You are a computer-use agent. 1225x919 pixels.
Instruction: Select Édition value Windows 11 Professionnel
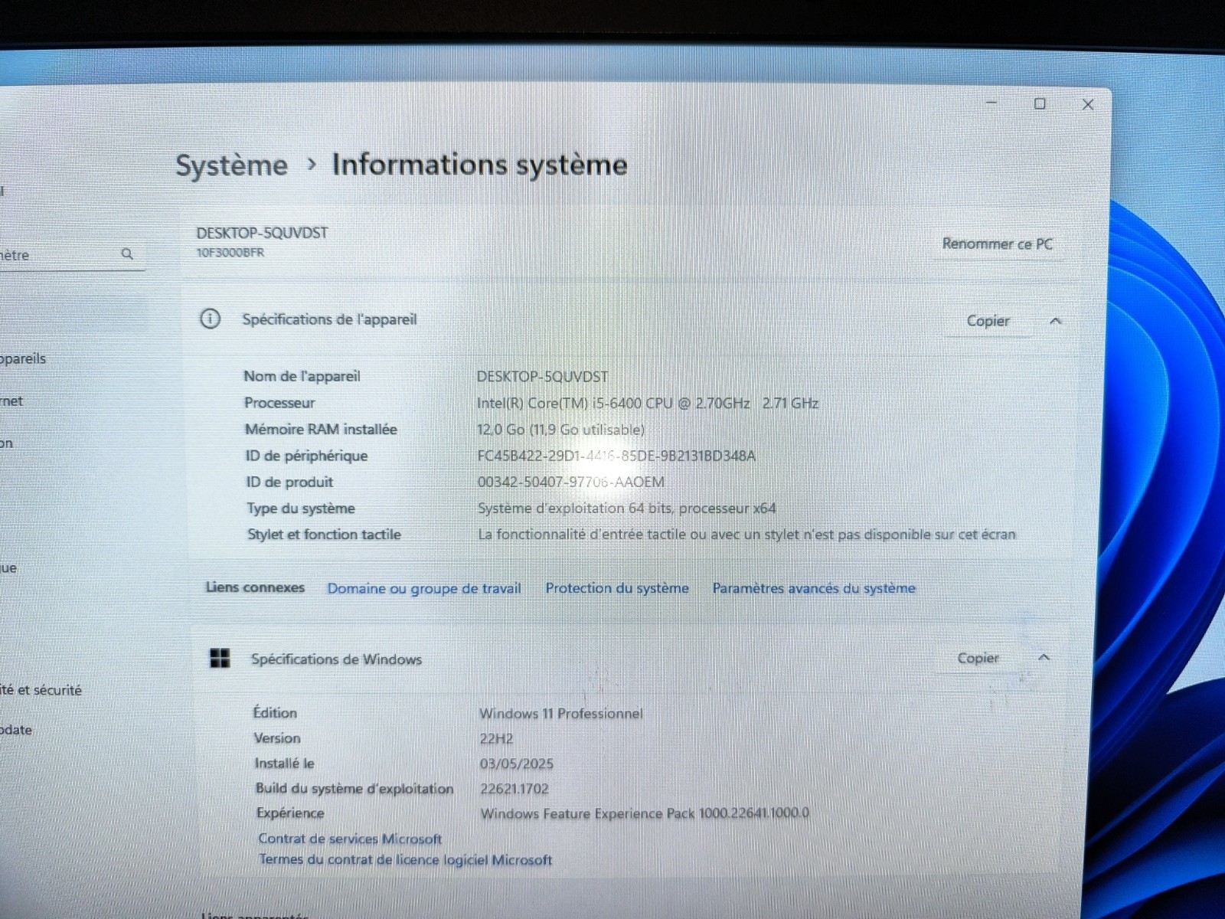pyautogui.click(x=561, y=713)
